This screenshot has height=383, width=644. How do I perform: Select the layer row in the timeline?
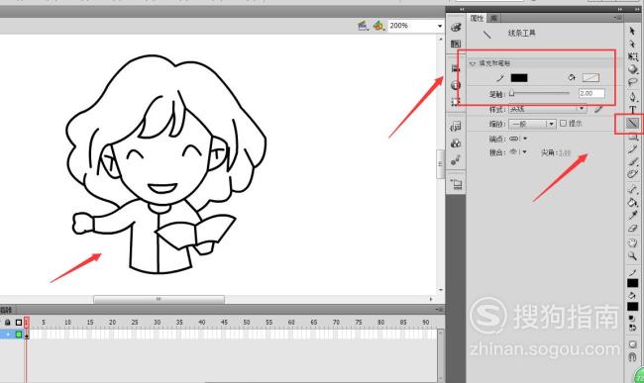pos(12,335)
